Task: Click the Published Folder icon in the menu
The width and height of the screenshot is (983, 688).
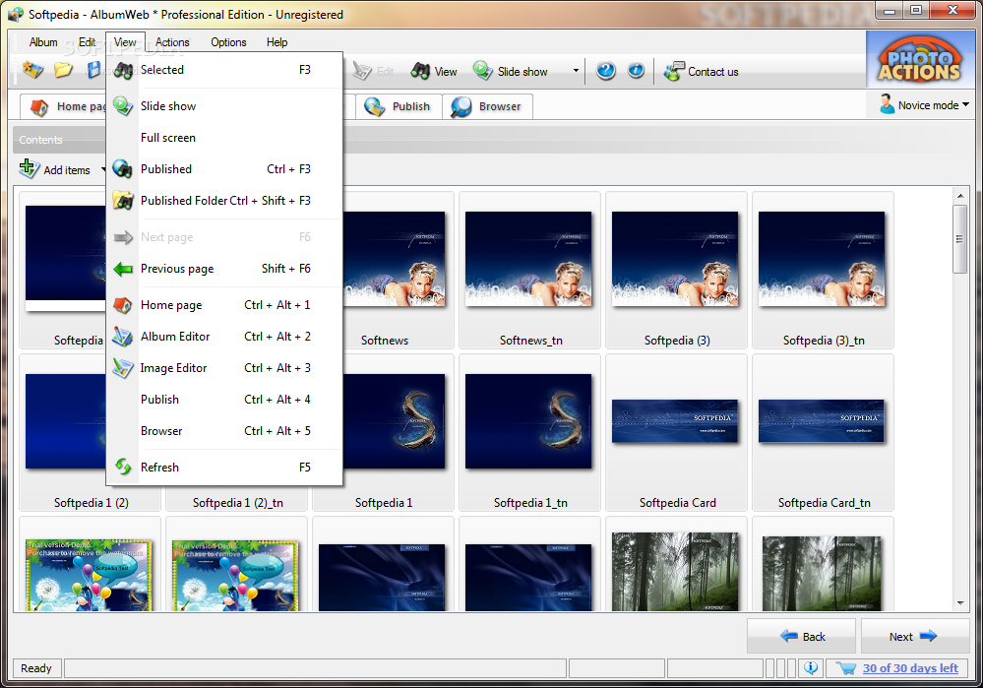Action: [123, 200]
